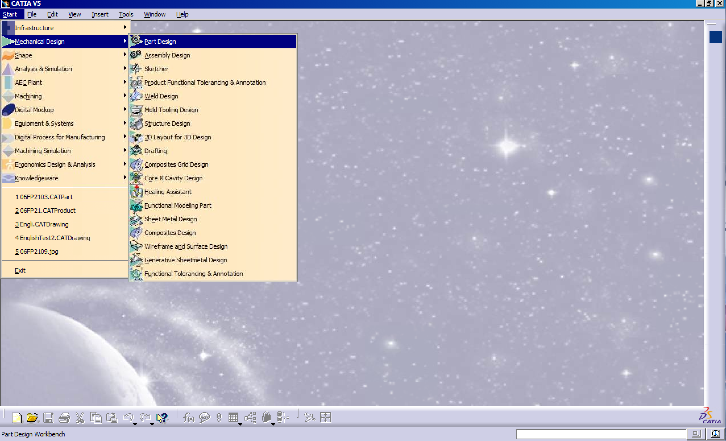Open Undo history dropdown arrow
Image resolution: width=726 pixels, height=441 pixels.
click(x=135, y=424)
